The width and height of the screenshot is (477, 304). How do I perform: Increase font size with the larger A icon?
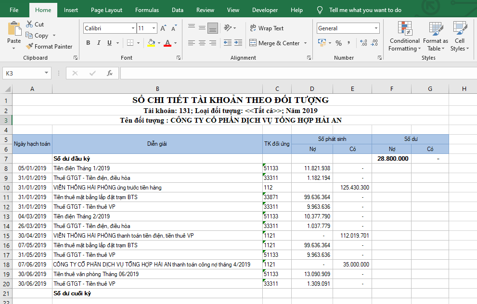point(163,28)
